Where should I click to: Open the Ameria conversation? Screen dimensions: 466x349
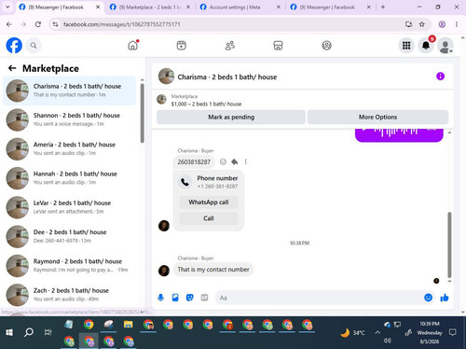[x=70, y=149]
